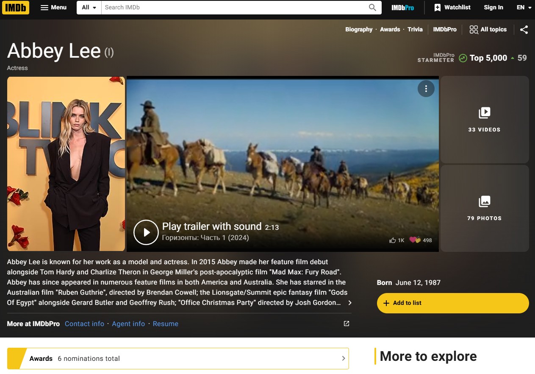Focus the Search IMDb field
Viewport: 535px width, 374px height.
point(233,7)
